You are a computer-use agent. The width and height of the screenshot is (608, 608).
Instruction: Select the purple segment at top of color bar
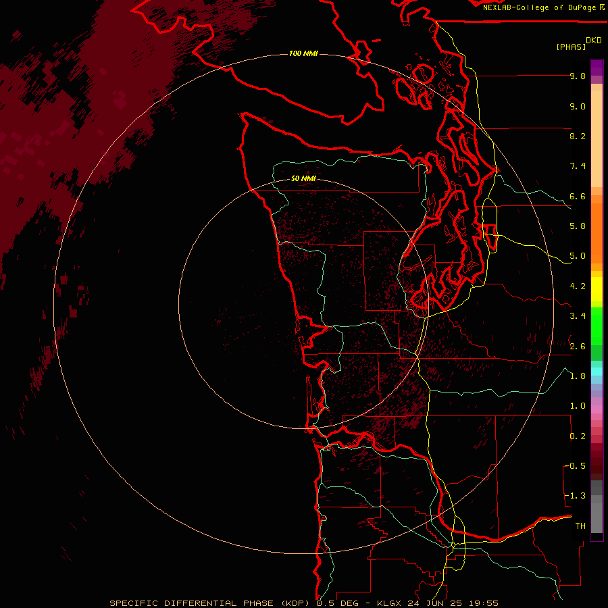coord(597,68)
